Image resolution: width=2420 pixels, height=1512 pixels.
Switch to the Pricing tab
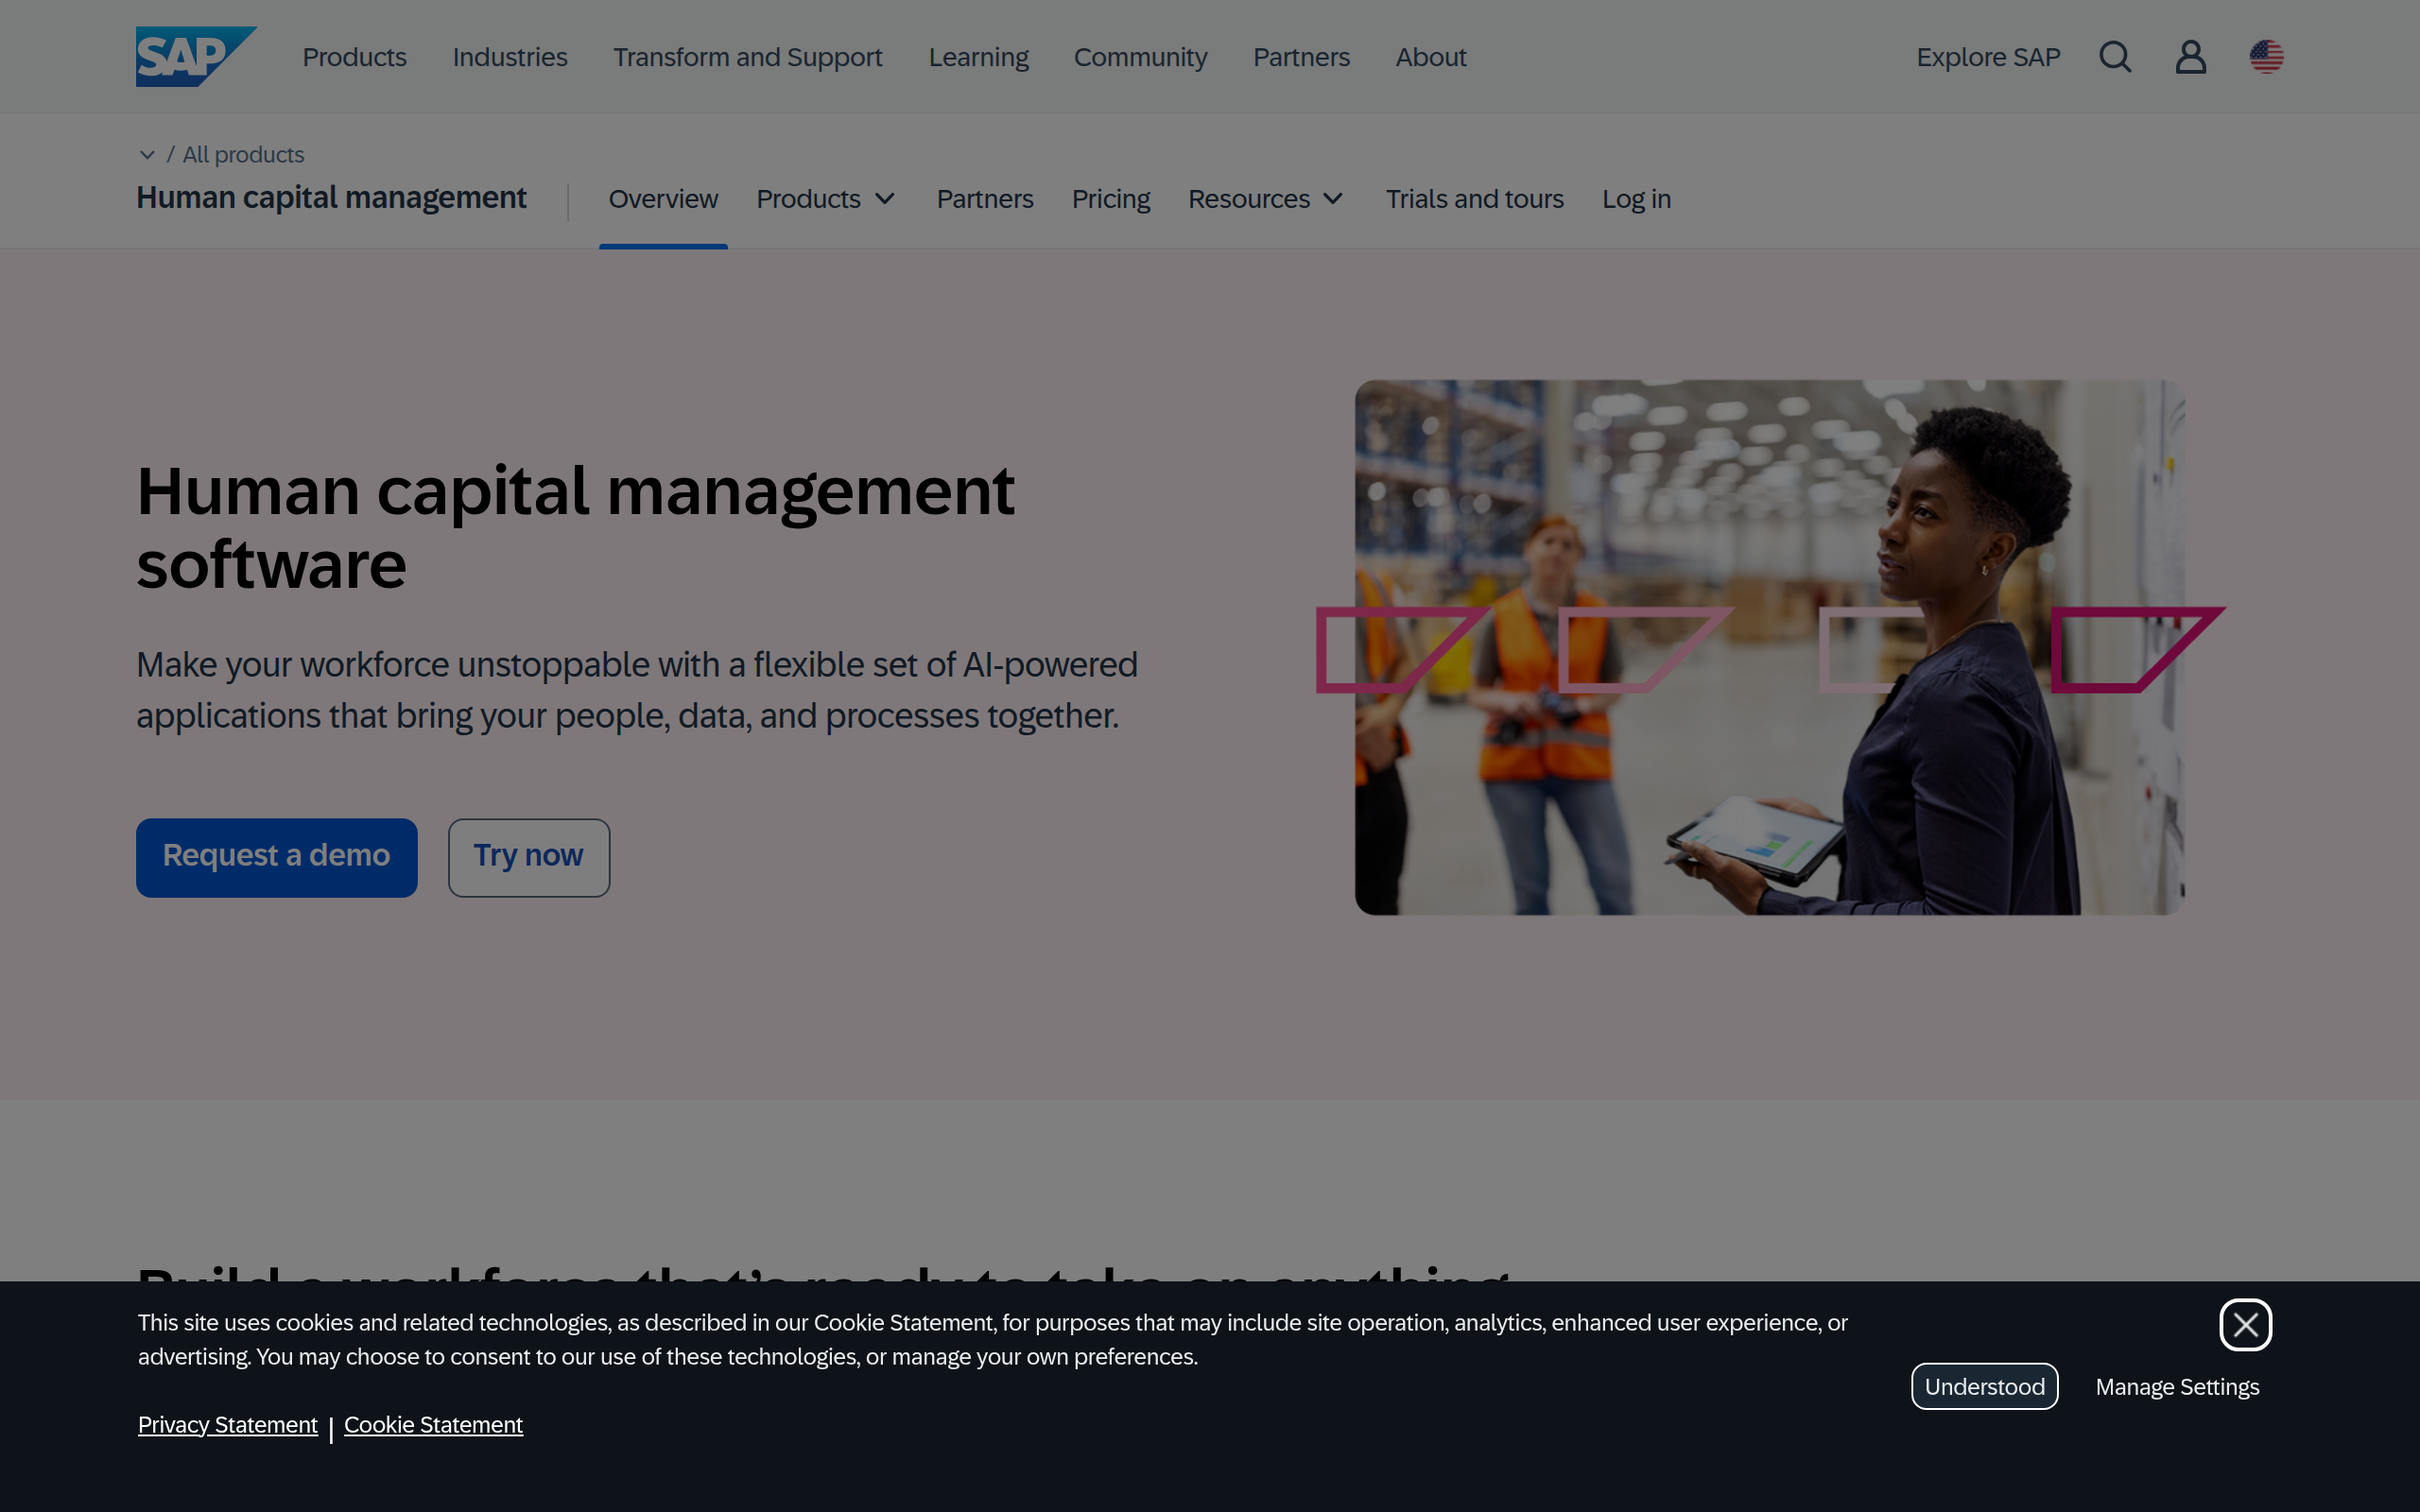[x=1111, y=199]
